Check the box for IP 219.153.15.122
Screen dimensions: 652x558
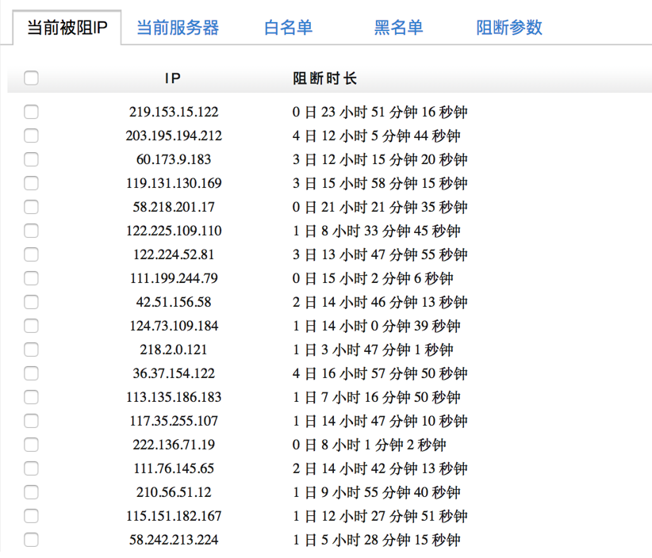coord(31,112)
